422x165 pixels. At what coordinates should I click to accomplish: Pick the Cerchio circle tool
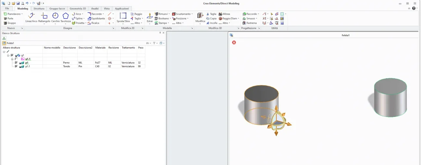tap(56, 18)
